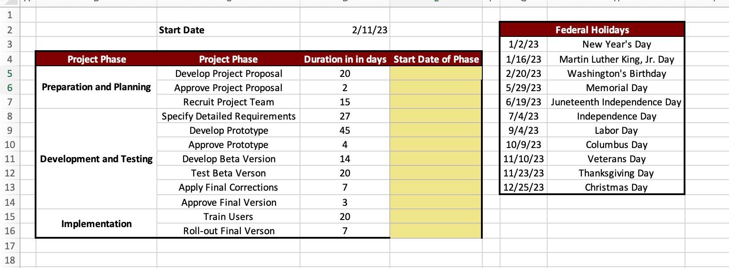Select the Federal Holidays title cell

pos(592,30)
